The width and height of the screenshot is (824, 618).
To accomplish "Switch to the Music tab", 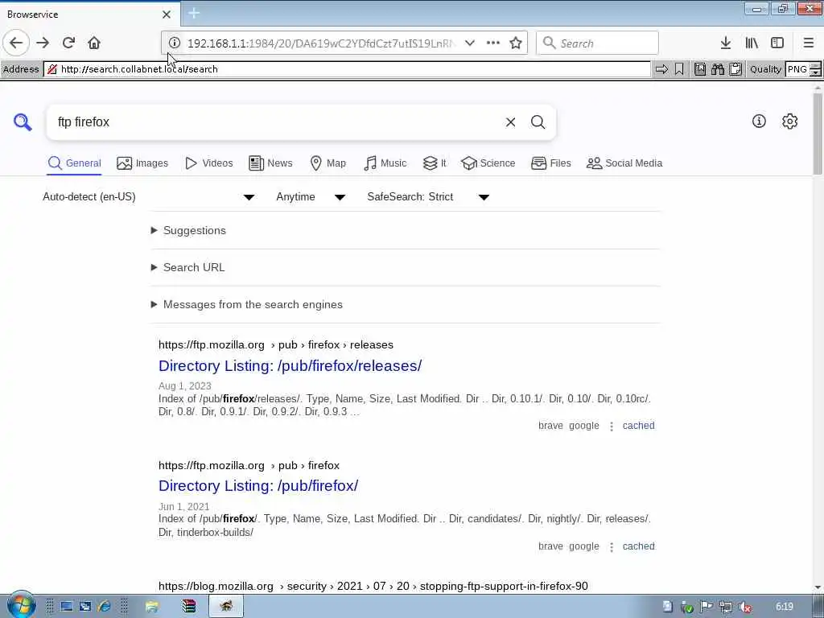I will point(385,163).
